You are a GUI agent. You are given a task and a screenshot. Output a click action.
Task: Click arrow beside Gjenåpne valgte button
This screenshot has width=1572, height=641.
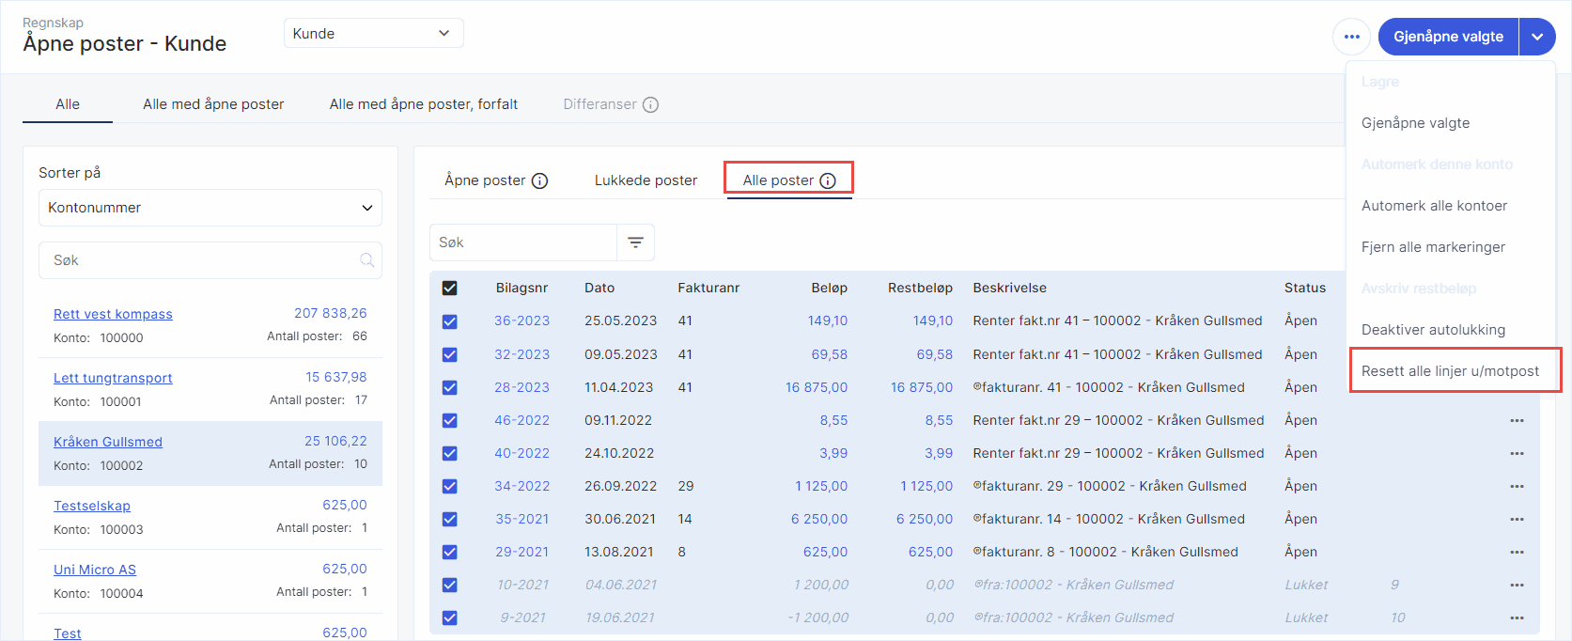coord(1537,37)
